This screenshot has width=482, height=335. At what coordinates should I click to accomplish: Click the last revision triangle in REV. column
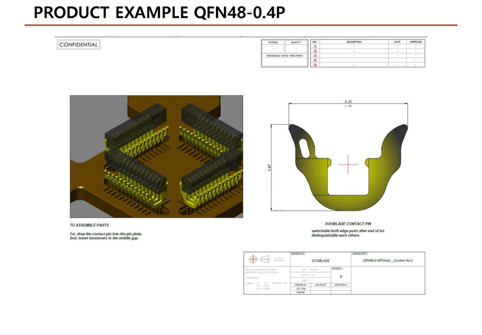(x=315, y=64)
